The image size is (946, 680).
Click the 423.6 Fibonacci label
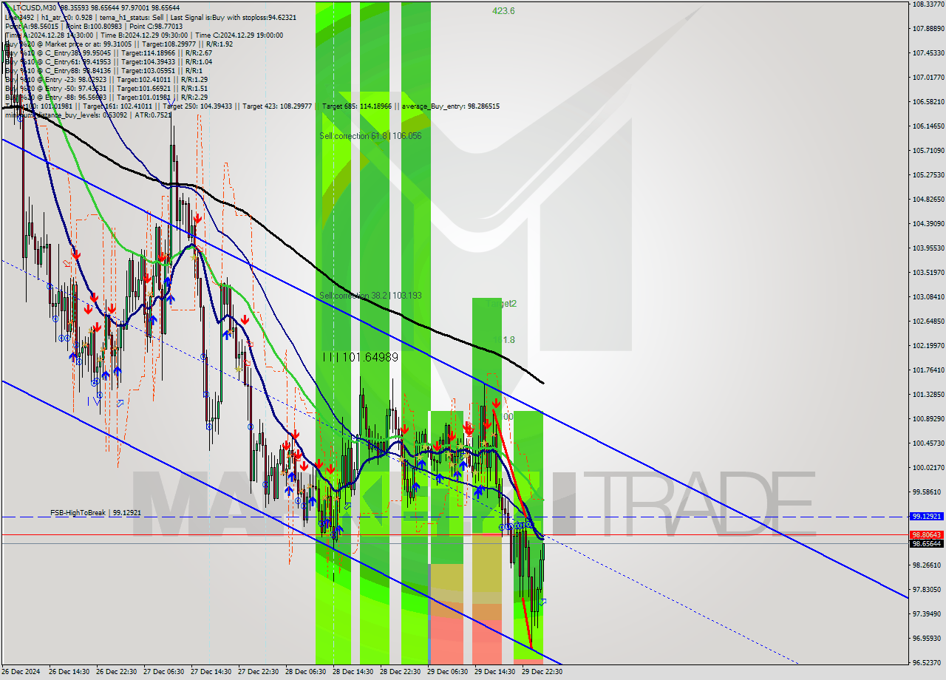(x=504, y=11)
